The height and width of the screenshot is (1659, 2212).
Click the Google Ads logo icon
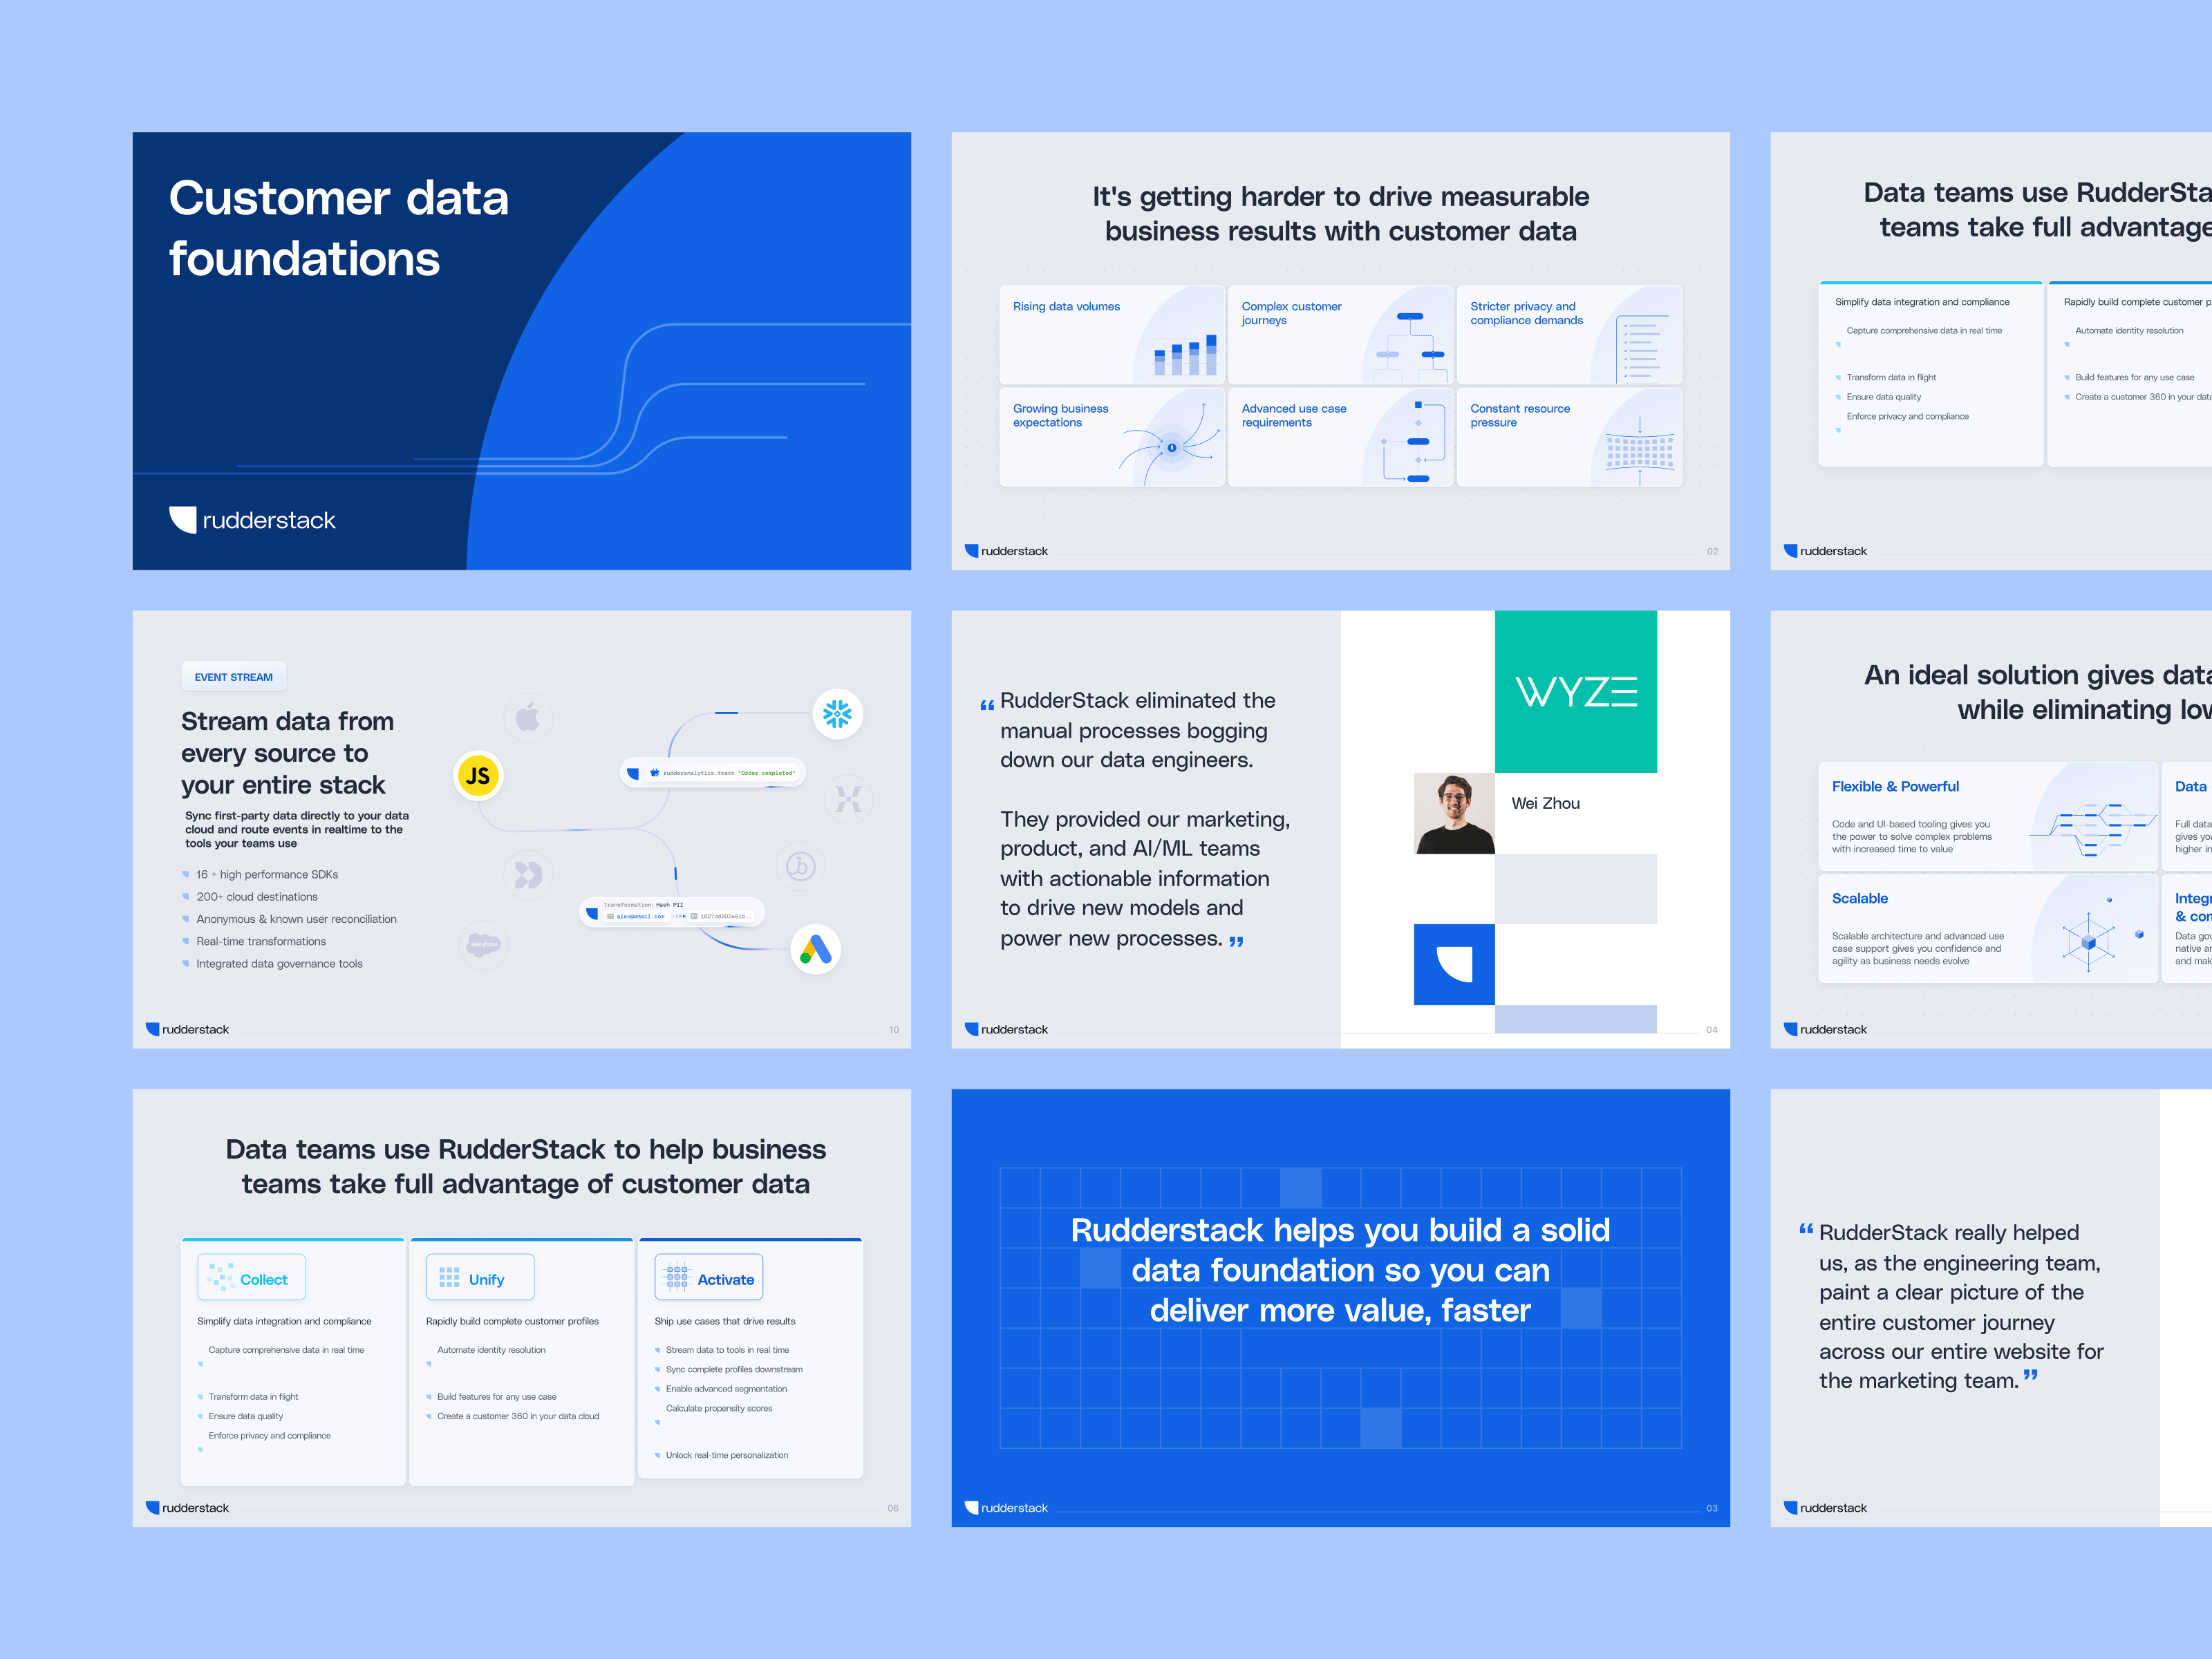tap(815, 949)
